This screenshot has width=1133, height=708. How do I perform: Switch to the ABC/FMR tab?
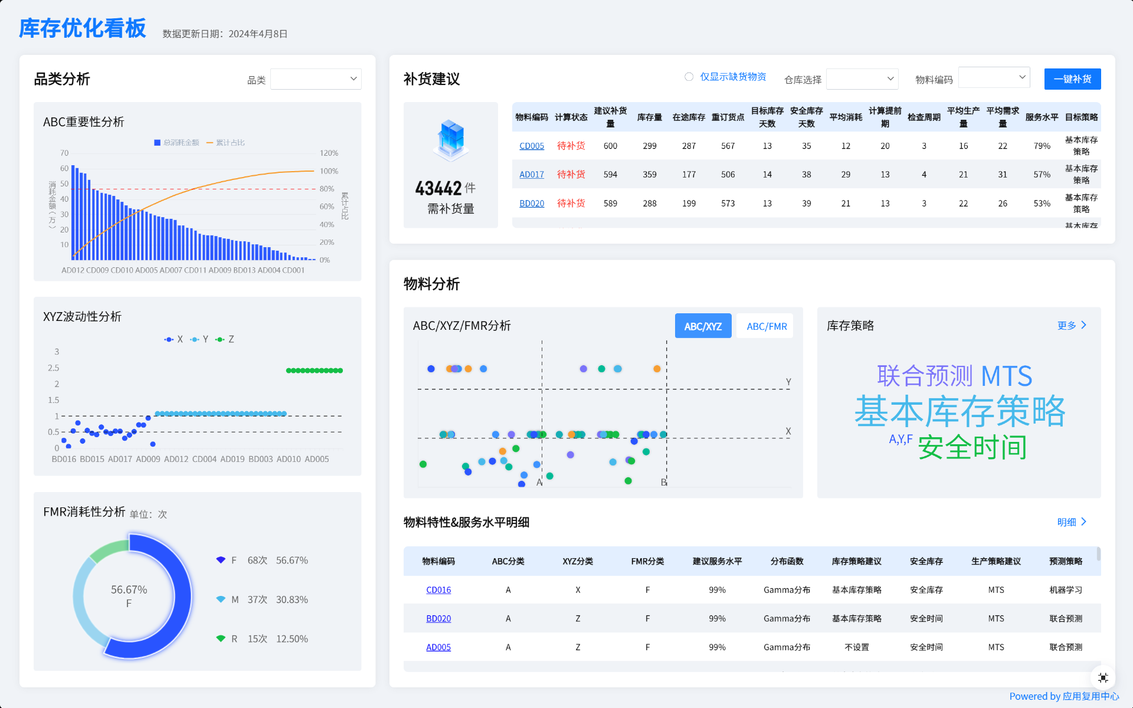click(766, 326)
